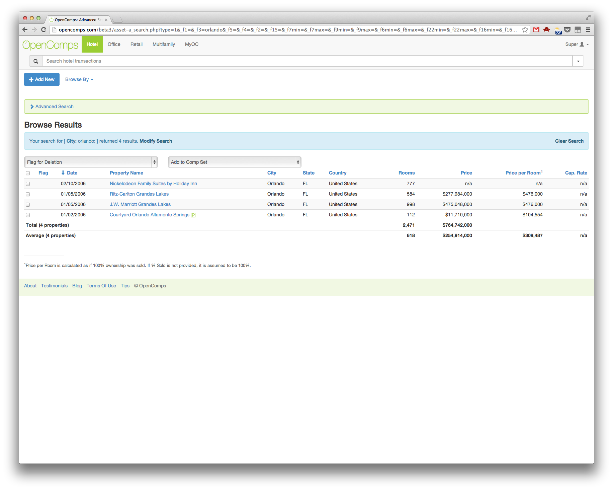Click green note icon beside Courtyard Orlando
613x490 pixels.
click(193, 215)
